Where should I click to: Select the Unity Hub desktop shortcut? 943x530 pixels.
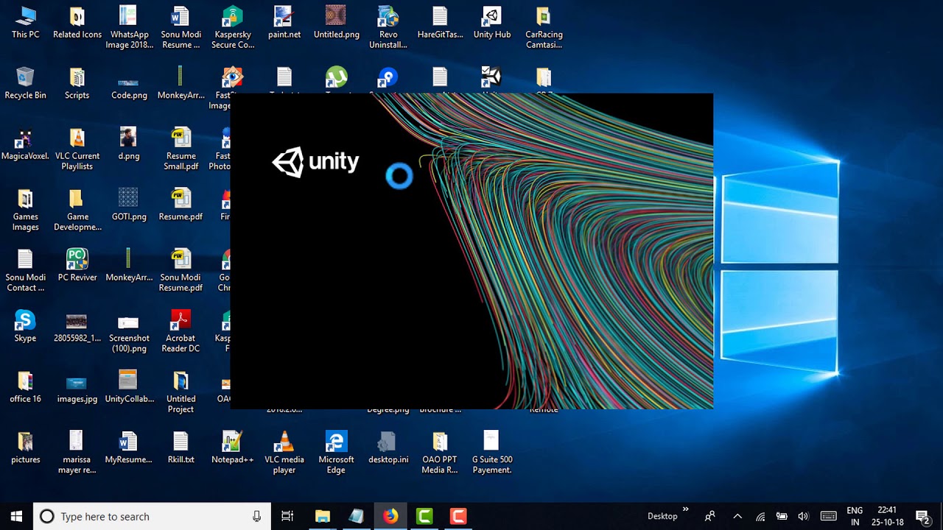(x=491, y=23)
